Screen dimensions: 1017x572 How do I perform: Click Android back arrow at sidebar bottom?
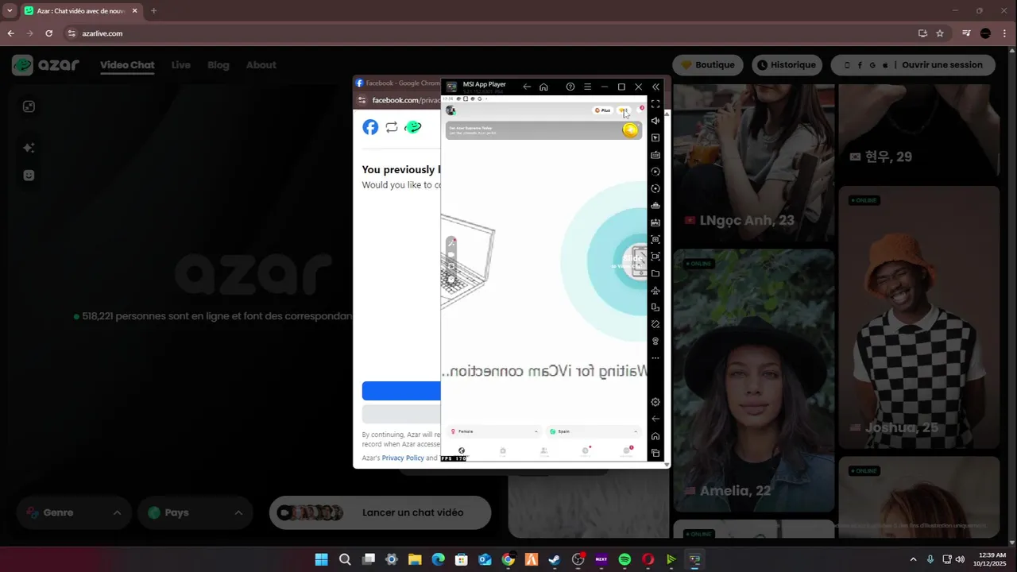[x=655, y=419]
